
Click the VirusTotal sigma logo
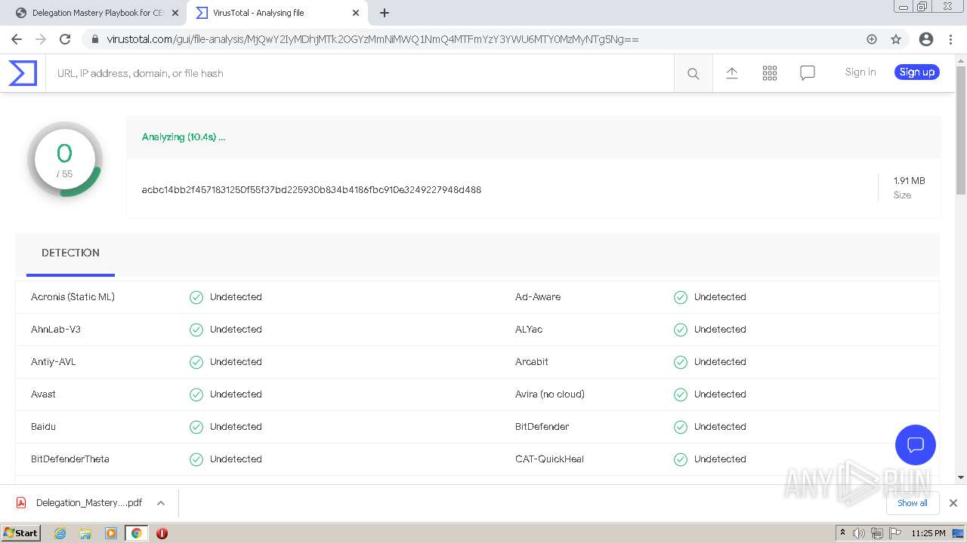[x=23, y=73]
